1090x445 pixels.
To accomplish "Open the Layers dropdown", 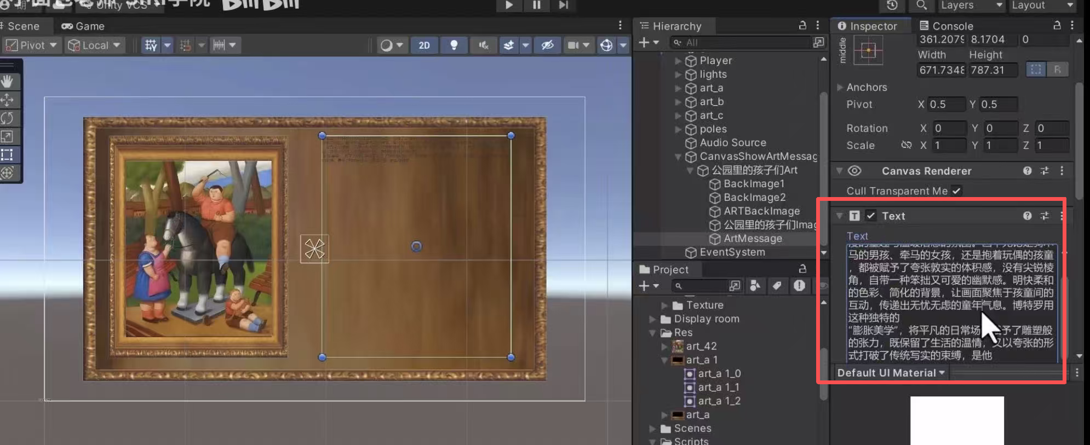I will coord(972,5).
